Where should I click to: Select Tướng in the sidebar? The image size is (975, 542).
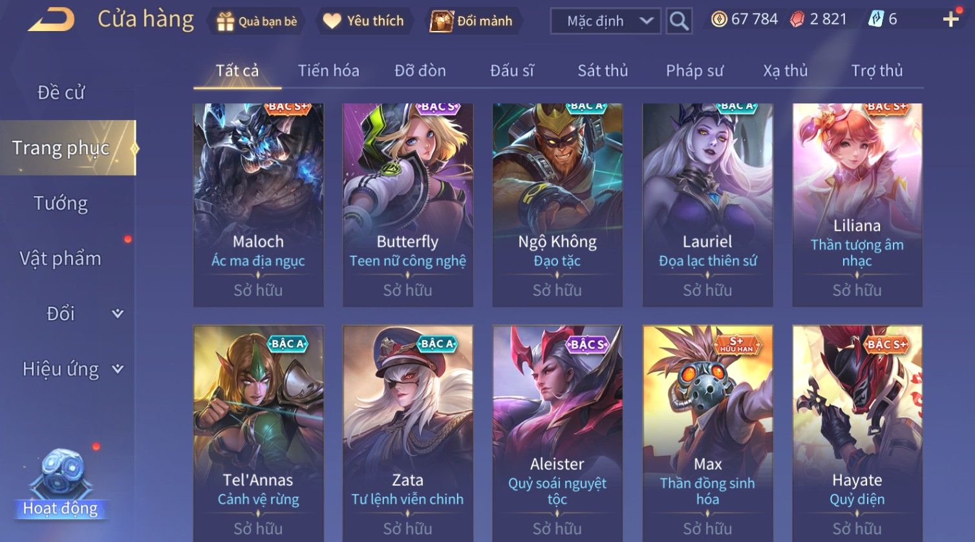(61, 203)
